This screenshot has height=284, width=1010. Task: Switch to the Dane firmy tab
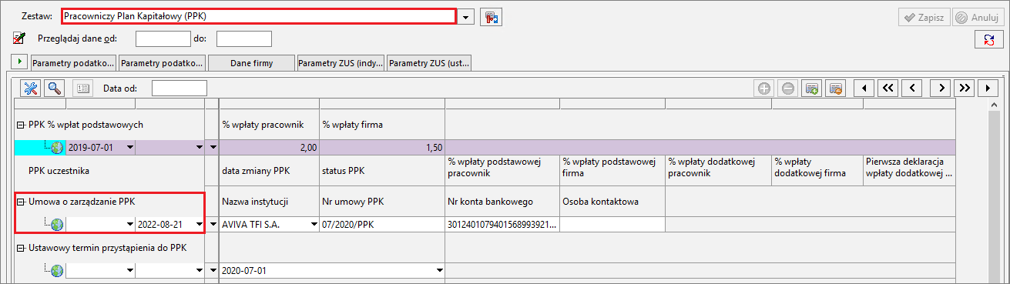(x=251, y=63)
